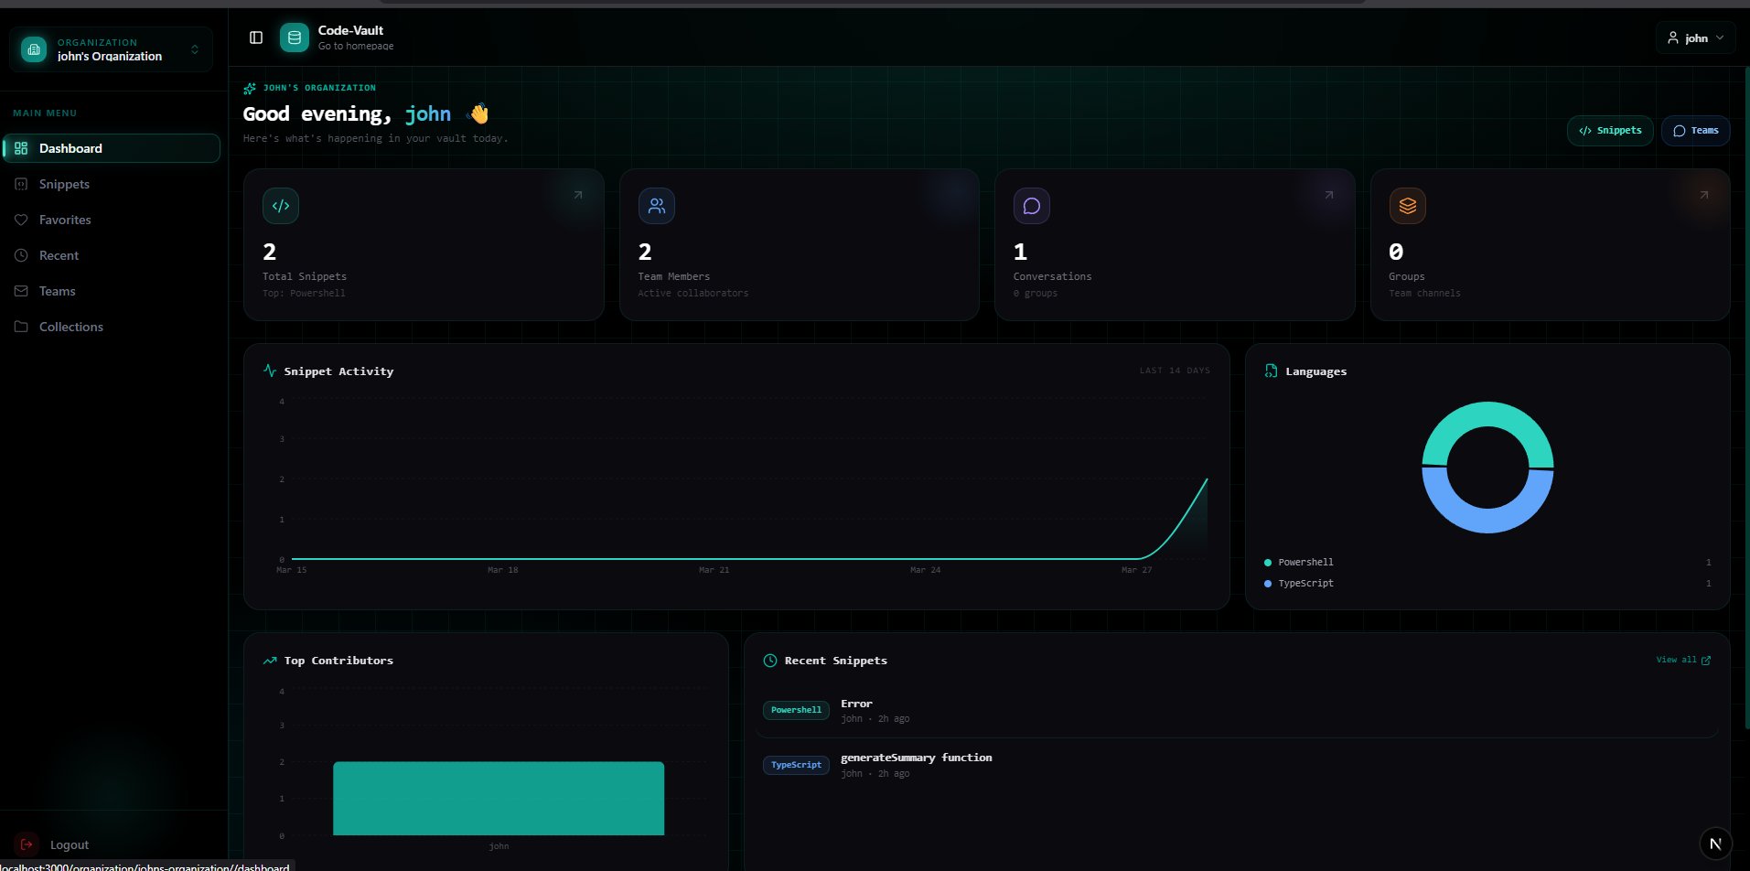Click the Code-Vault database logo icon
The width and height of the screenshot is (1750, 871).
(295, 38)
